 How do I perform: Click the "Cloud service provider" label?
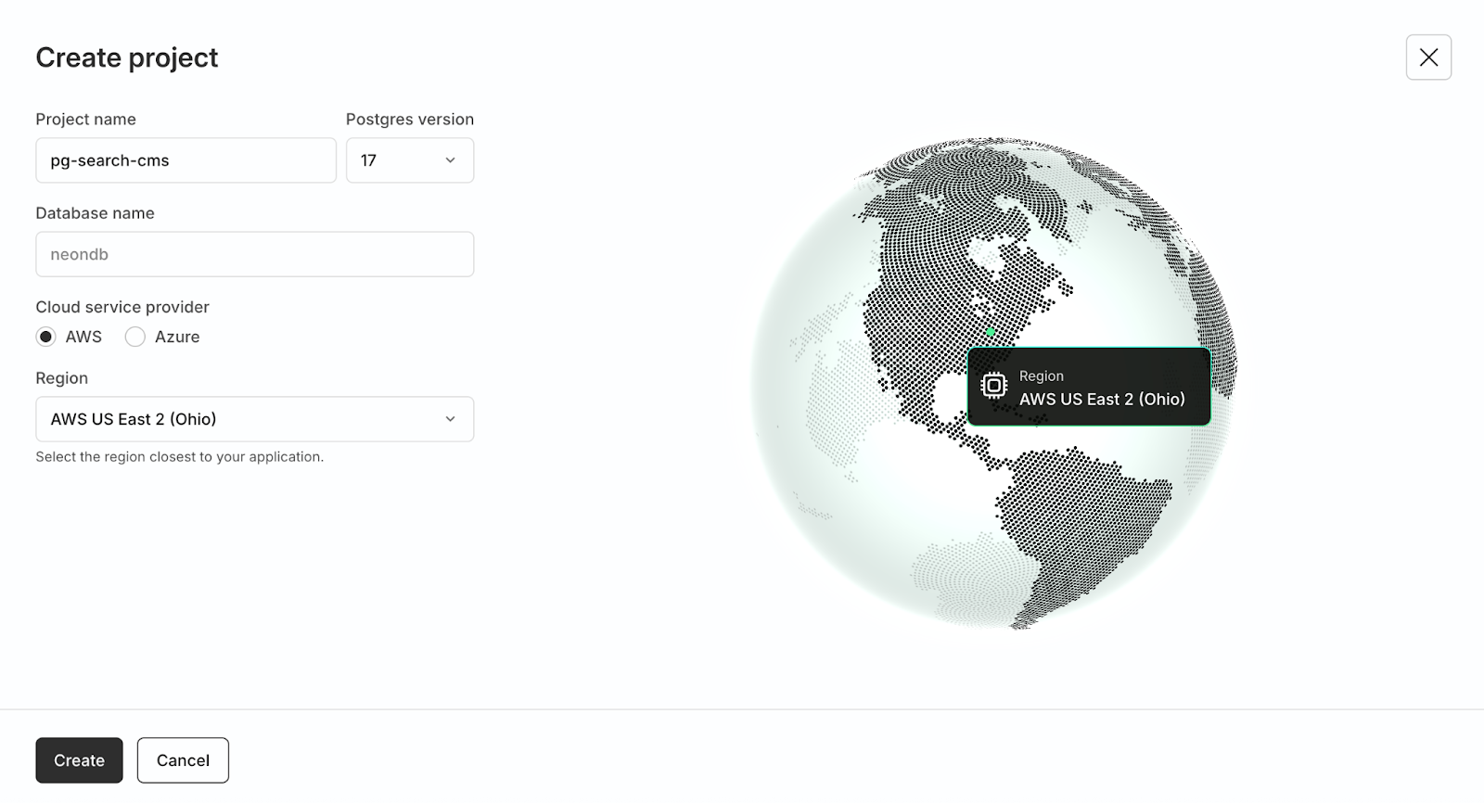click(x=122, y=307)
